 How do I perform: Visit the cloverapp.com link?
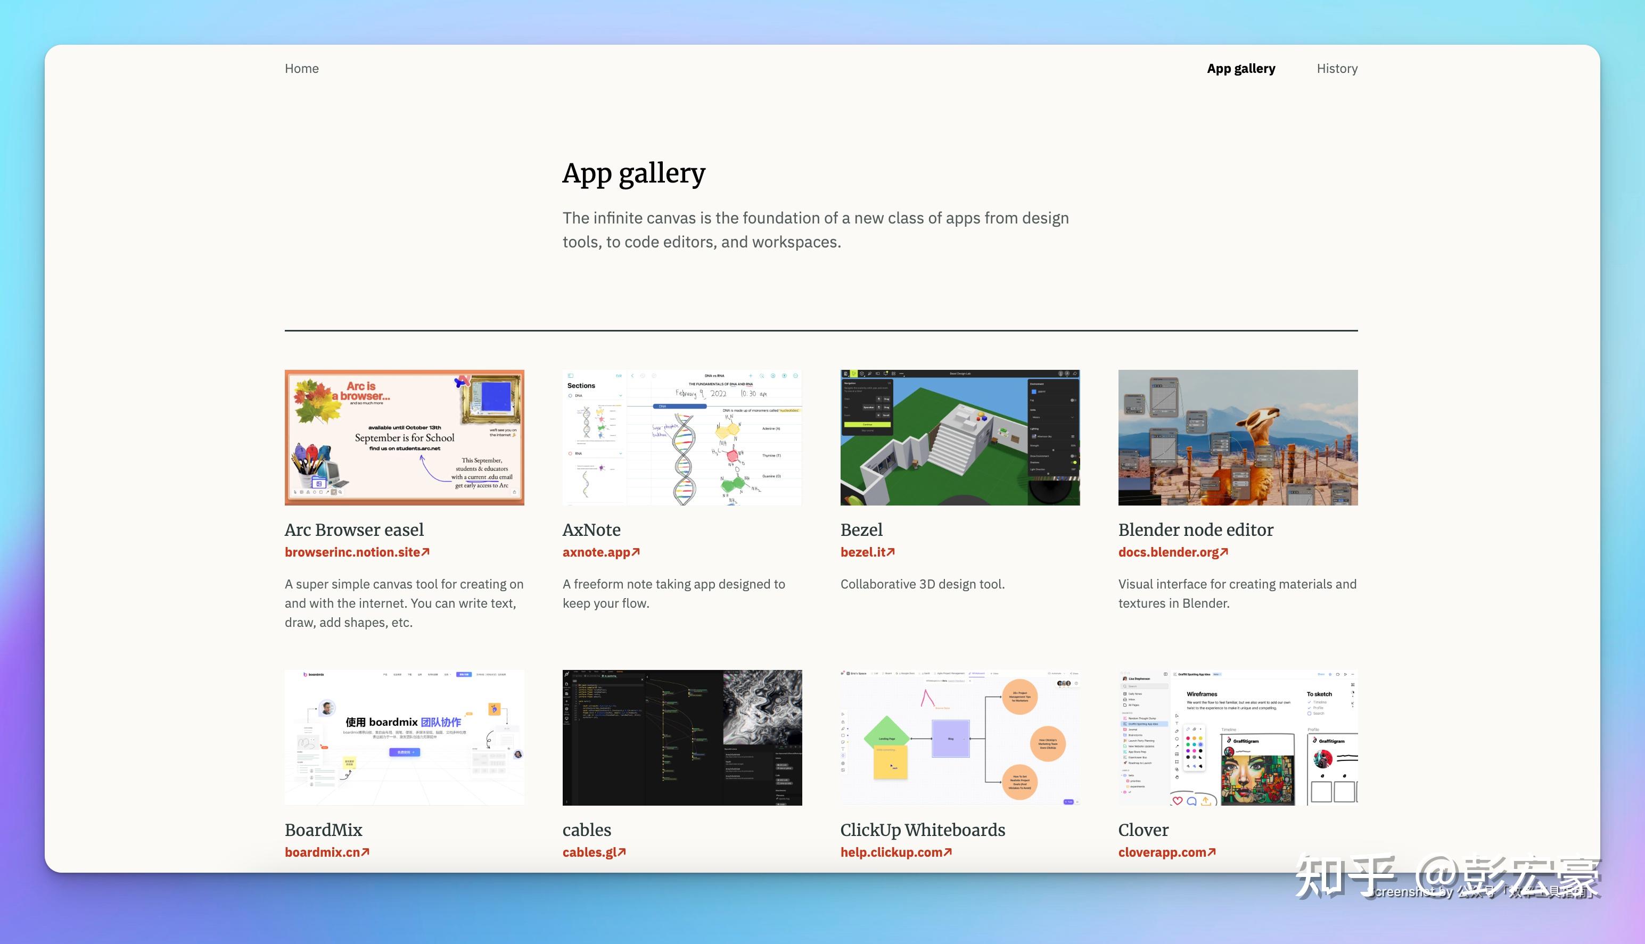point(1167,852)
